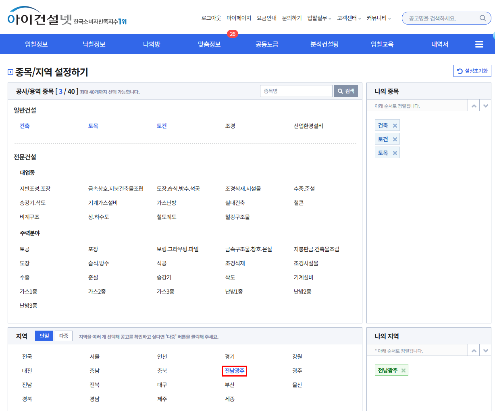This screenshot has width=495, height=416.
Task: Select the 서울 region
Action: (x=95, y=357)
